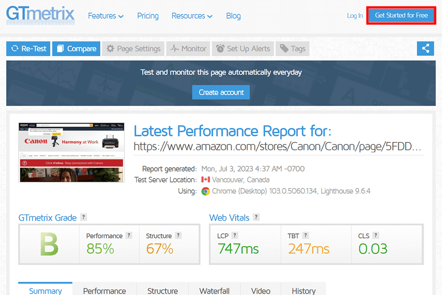This screenshot has width=442, height=295.
Task: Switch to the Performance tab
Action: coord(105,289)
